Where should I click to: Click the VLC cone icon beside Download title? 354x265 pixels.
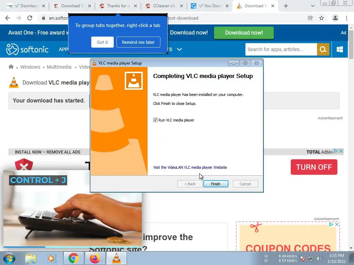(x=14, y=82)
